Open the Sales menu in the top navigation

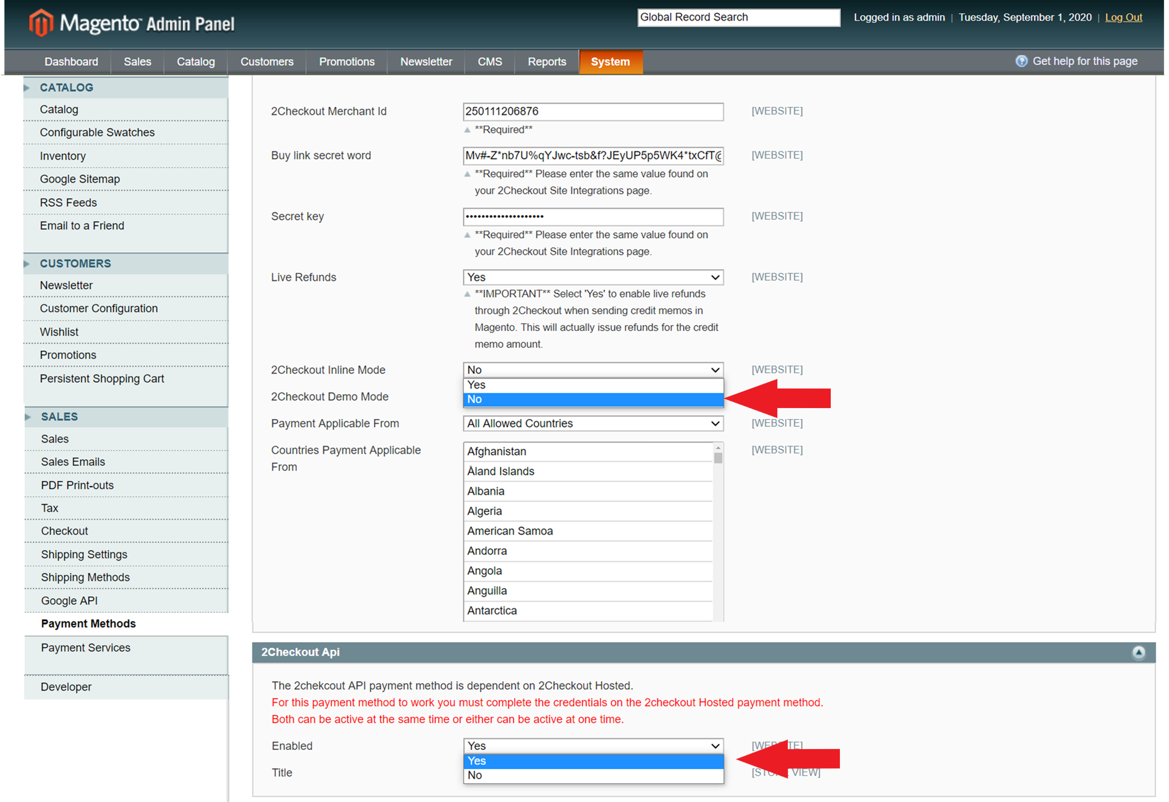point(137,62)
